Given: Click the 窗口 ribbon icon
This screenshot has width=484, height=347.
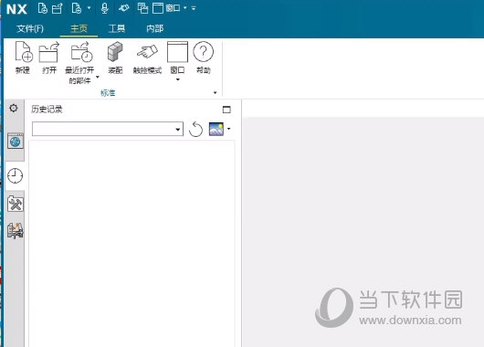Looking at the screenshot, I should pos(177,52).
